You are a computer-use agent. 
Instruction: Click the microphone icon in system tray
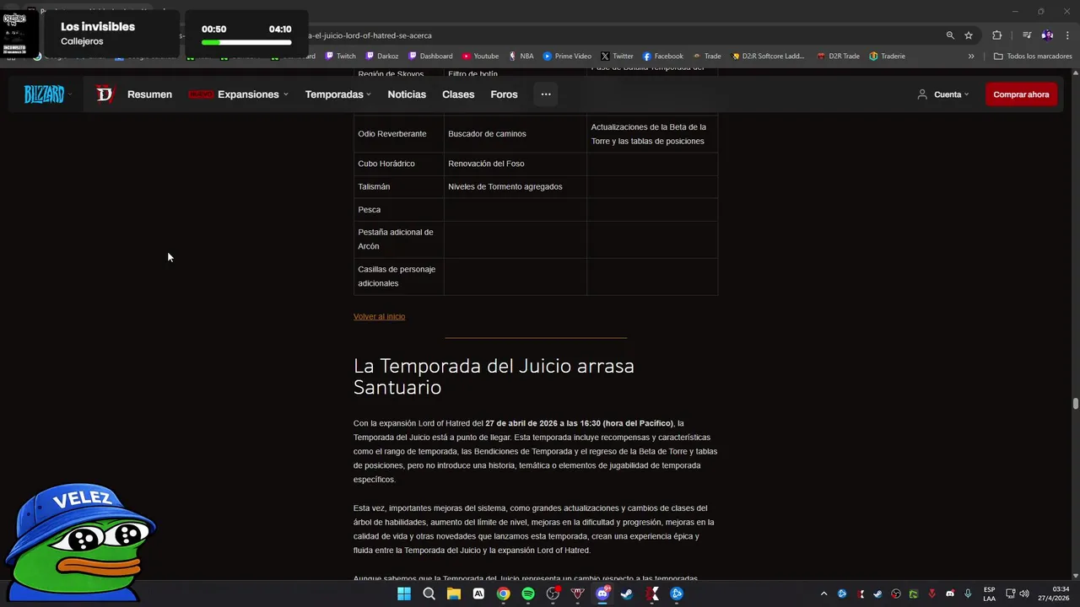[968, 594]
